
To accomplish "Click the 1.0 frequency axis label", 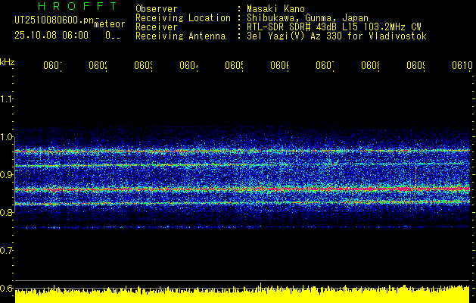I will tap(6, 137).
